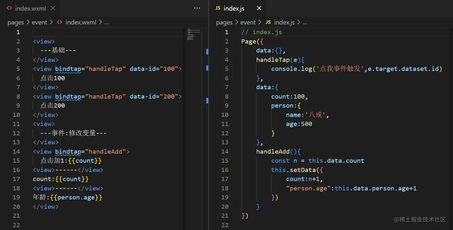This screenshot has width=453, height=230.
Task: Click the change marker beside wxml line 3
Action: pyautogui.click(x=207, y=52)
